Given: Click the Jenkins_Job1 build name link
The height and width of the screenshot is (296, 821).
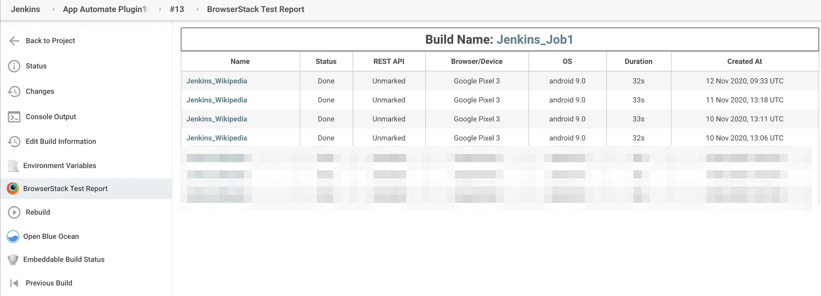Looking at the screenshot, I should point(535,39).
